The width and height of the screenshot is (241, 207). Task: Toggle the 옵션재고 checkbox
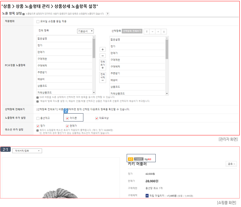coord(38,118)
